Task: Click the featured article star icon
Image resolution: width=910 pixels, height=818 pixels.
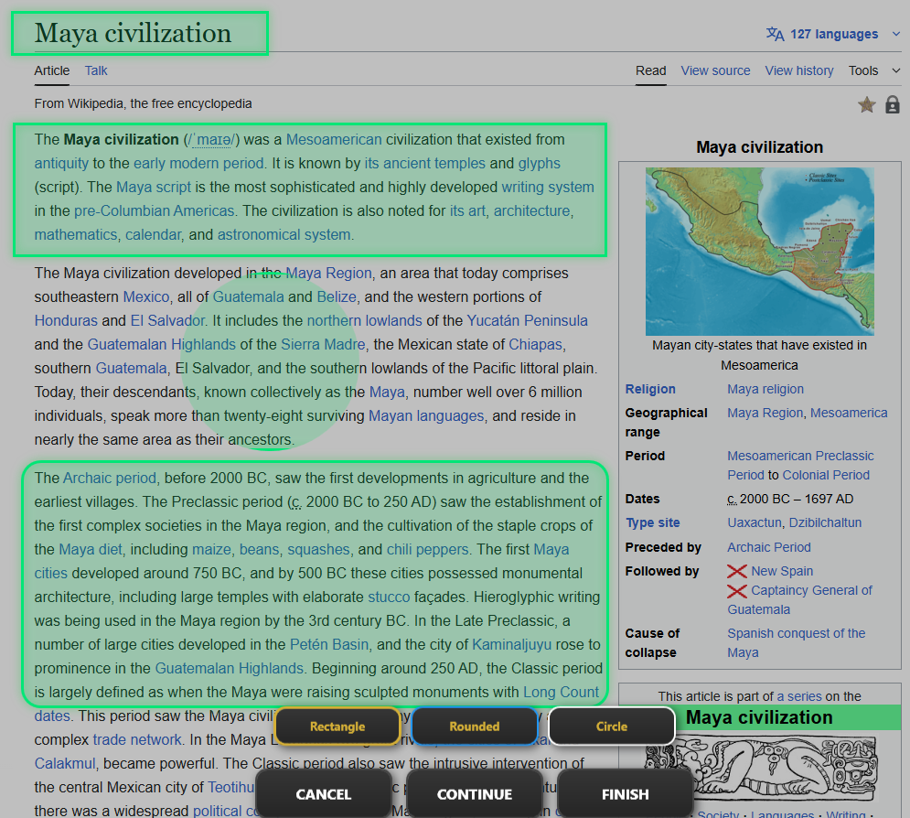Action: pos(866,105)
